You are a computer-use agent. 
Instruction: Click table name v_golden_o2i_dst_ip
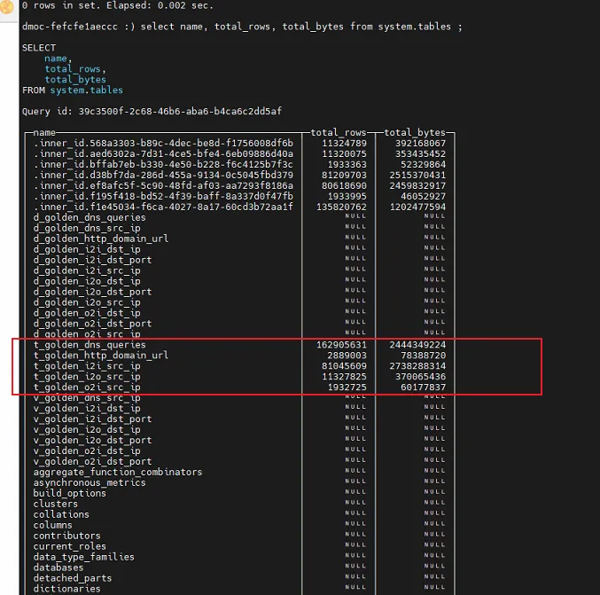87,451
